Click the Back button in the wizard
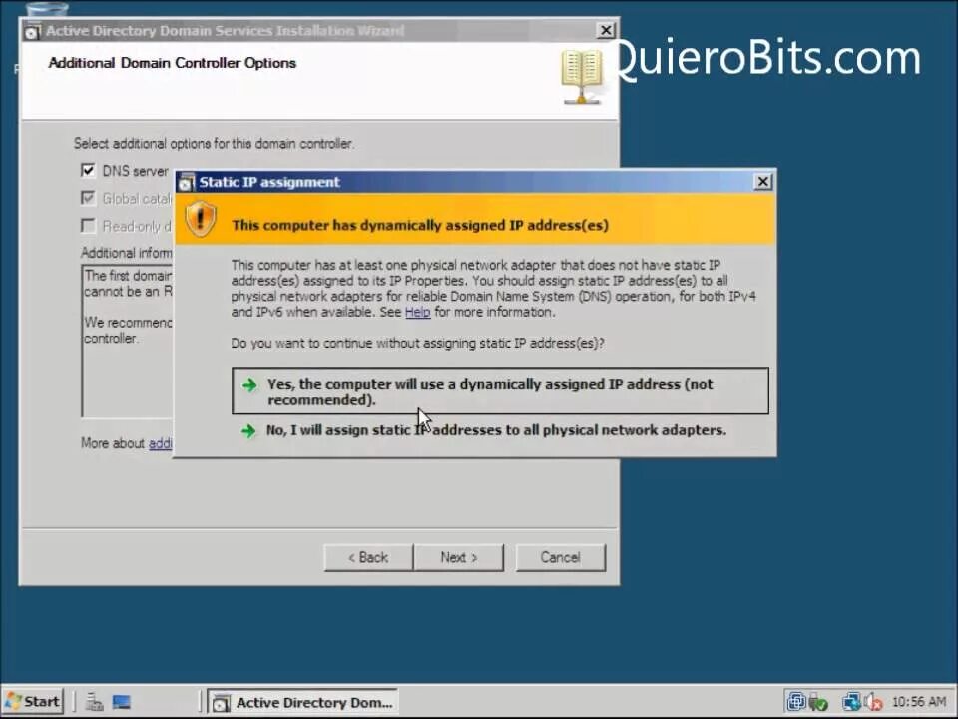The height and width of the screenshot is (719, 958). coord(368,557)
